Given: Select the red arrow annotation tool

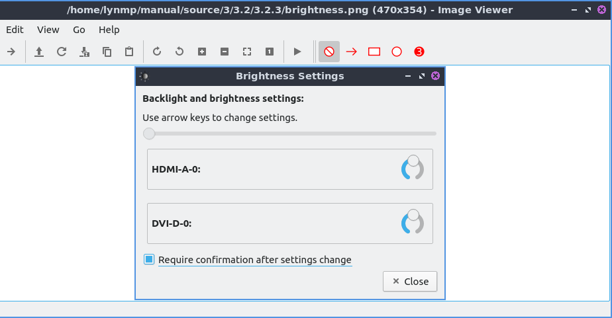Looking at the screenshot, I should pyautogui.click(x=352, y=52).
